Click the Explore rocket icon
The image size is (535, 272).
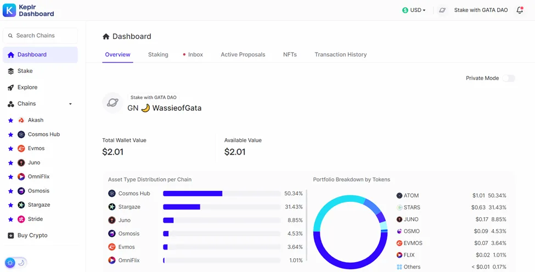(10, 88)
